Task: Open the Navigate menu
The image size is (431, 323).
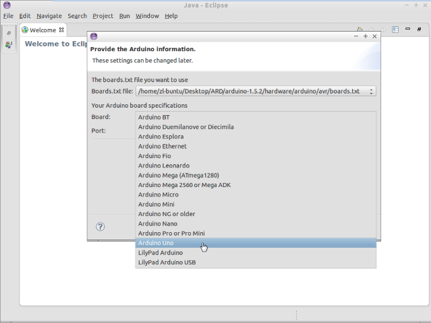Action: pos(49,16)
